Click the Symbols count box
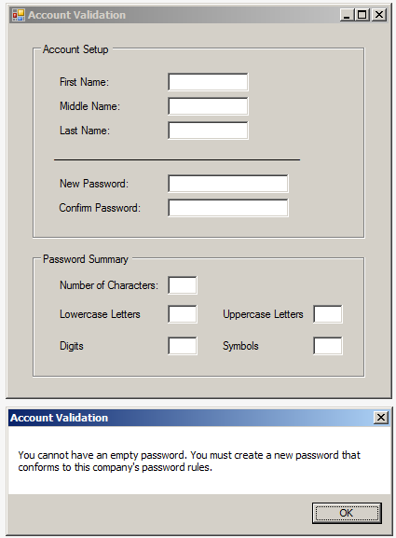The width and height of the screenshot is (396, 538). 327,346
